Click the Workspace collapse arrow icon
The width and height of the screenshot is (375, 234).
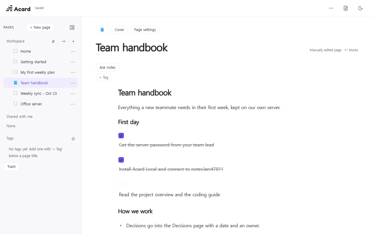pos(63,42)
